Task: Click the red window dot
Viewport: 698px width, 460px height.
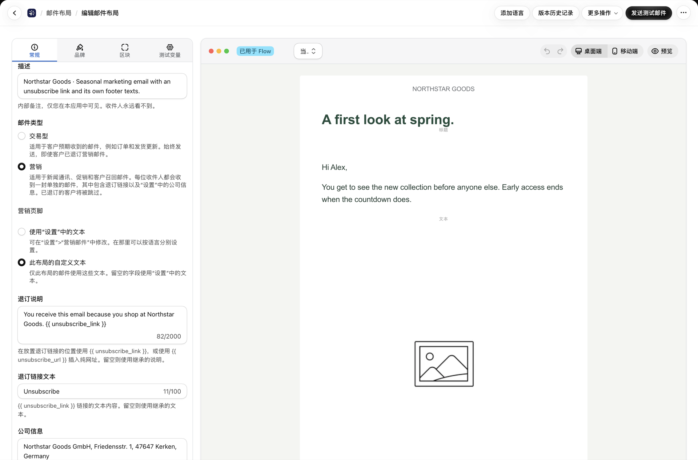Action: (x=211, y=51)
